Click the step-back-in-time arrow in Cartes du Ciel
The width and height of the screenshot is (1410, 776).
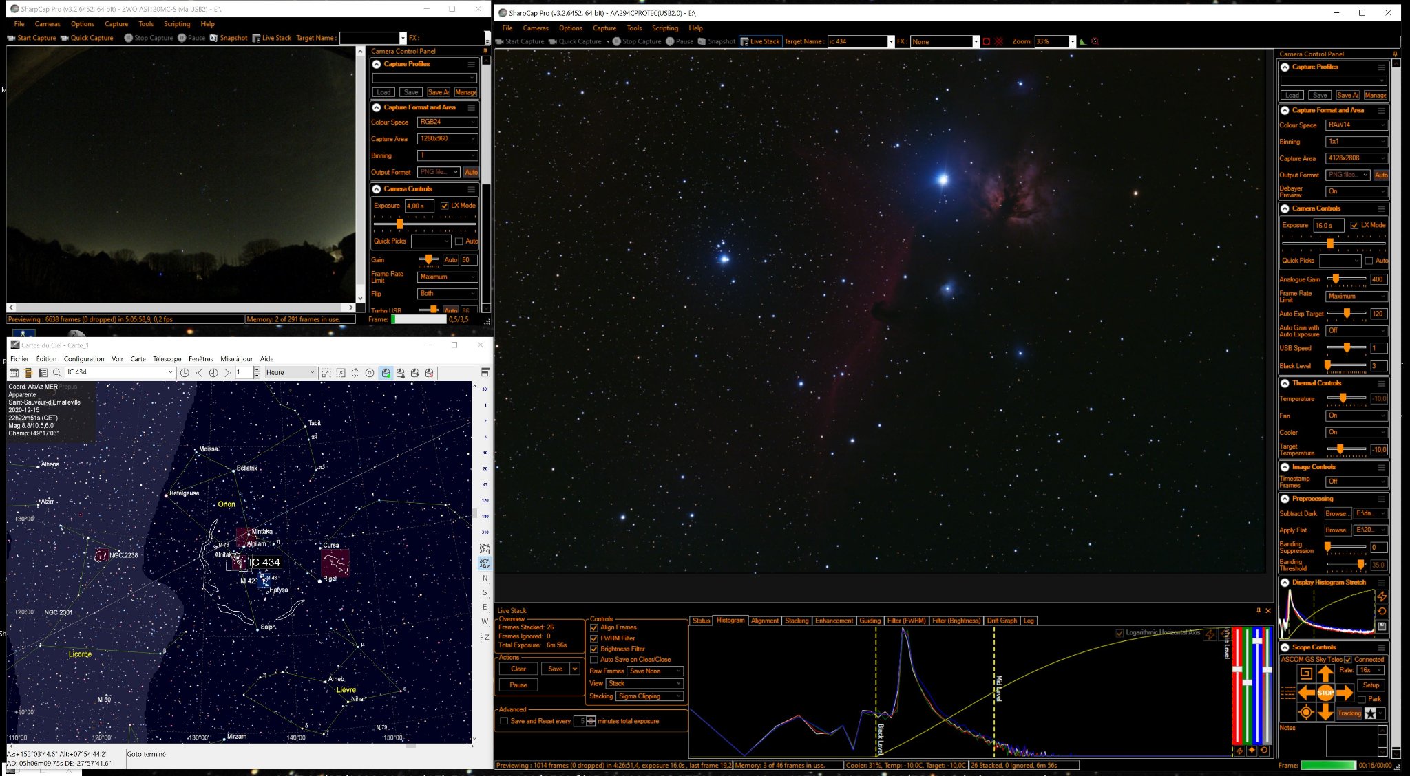pyautogui.click(x=199, y=372)
